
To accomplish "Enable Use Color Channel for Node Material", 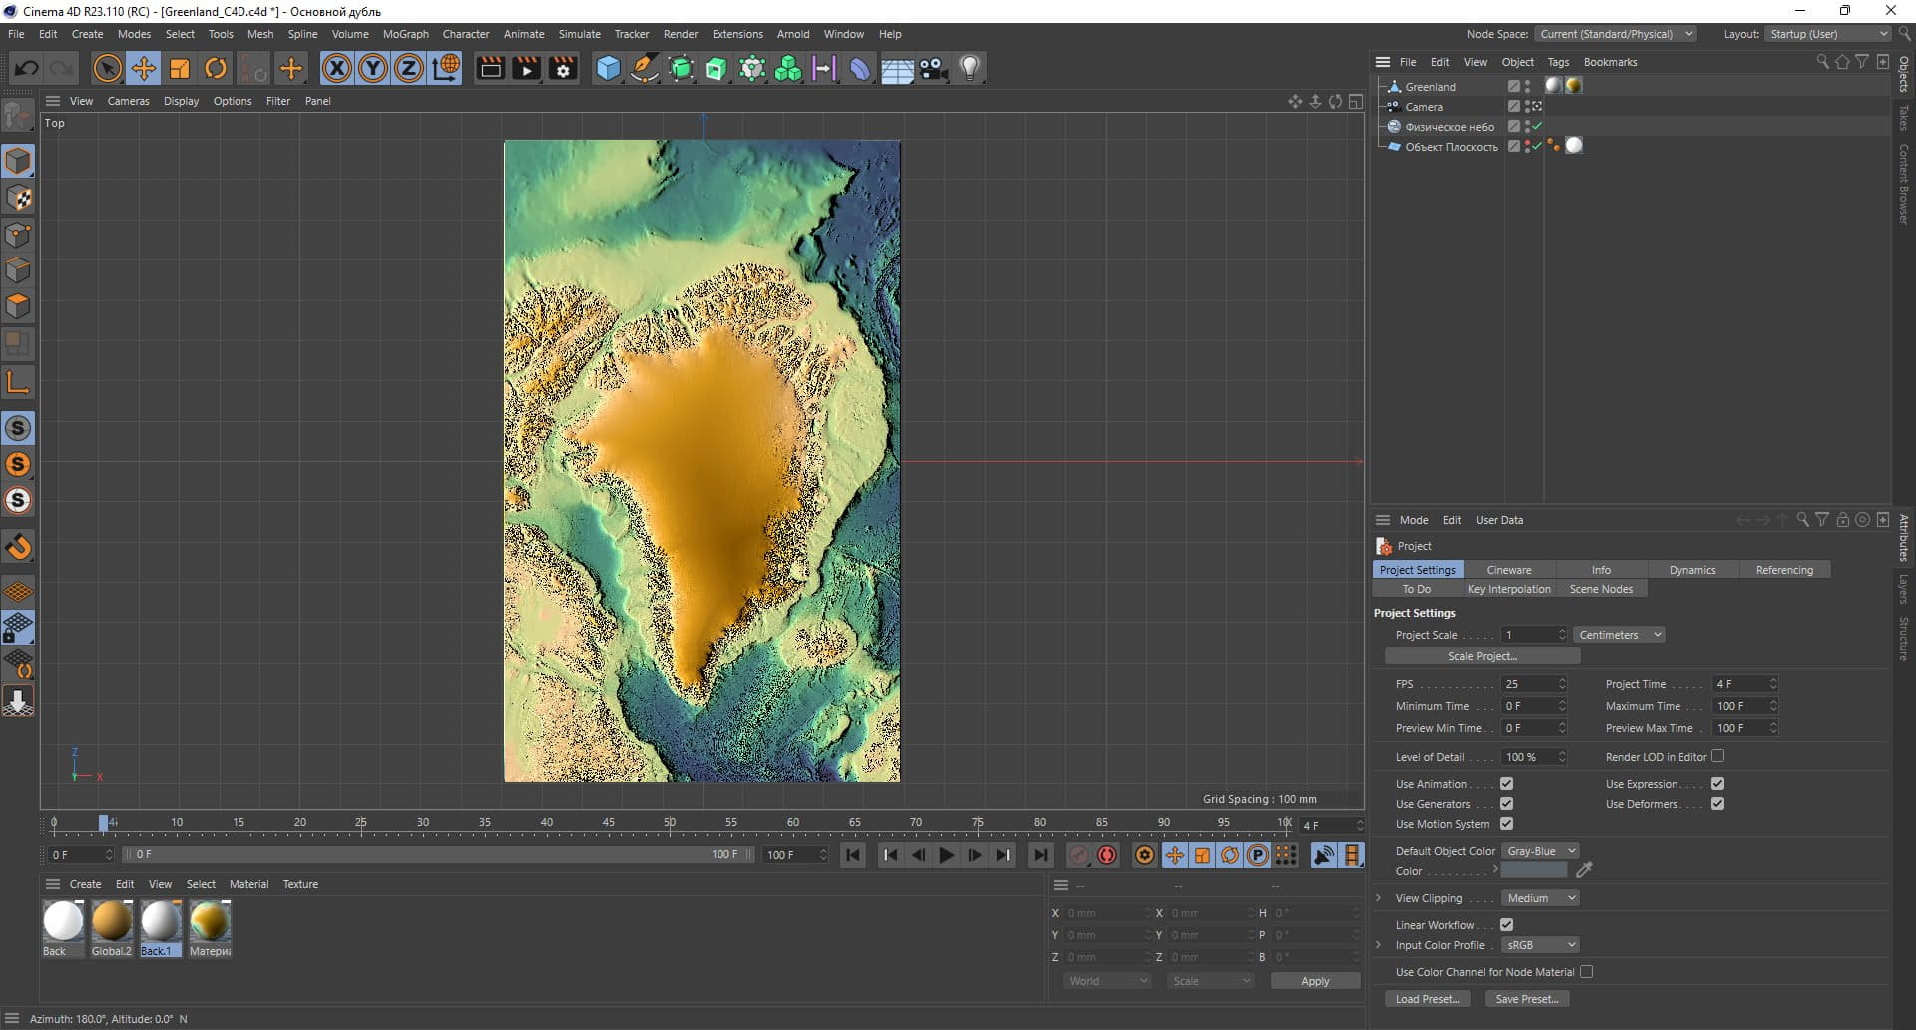I will click(1587, 972).
